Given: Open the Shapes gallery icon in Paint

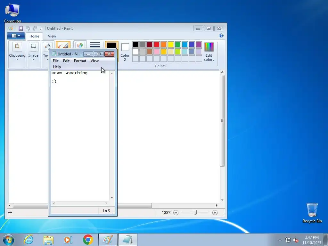Looking at the screenshot, I should (x=80, y=45).
